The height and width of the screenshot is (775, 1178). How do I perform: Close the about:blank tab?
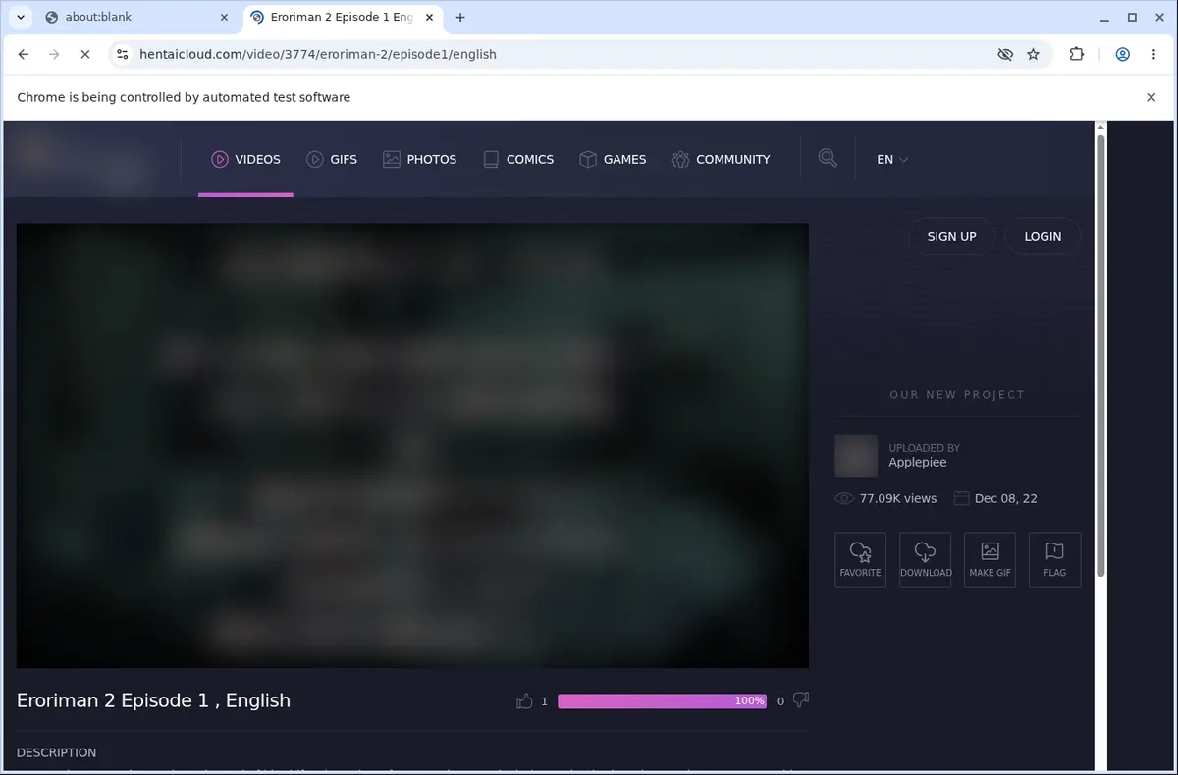(224, 17)
